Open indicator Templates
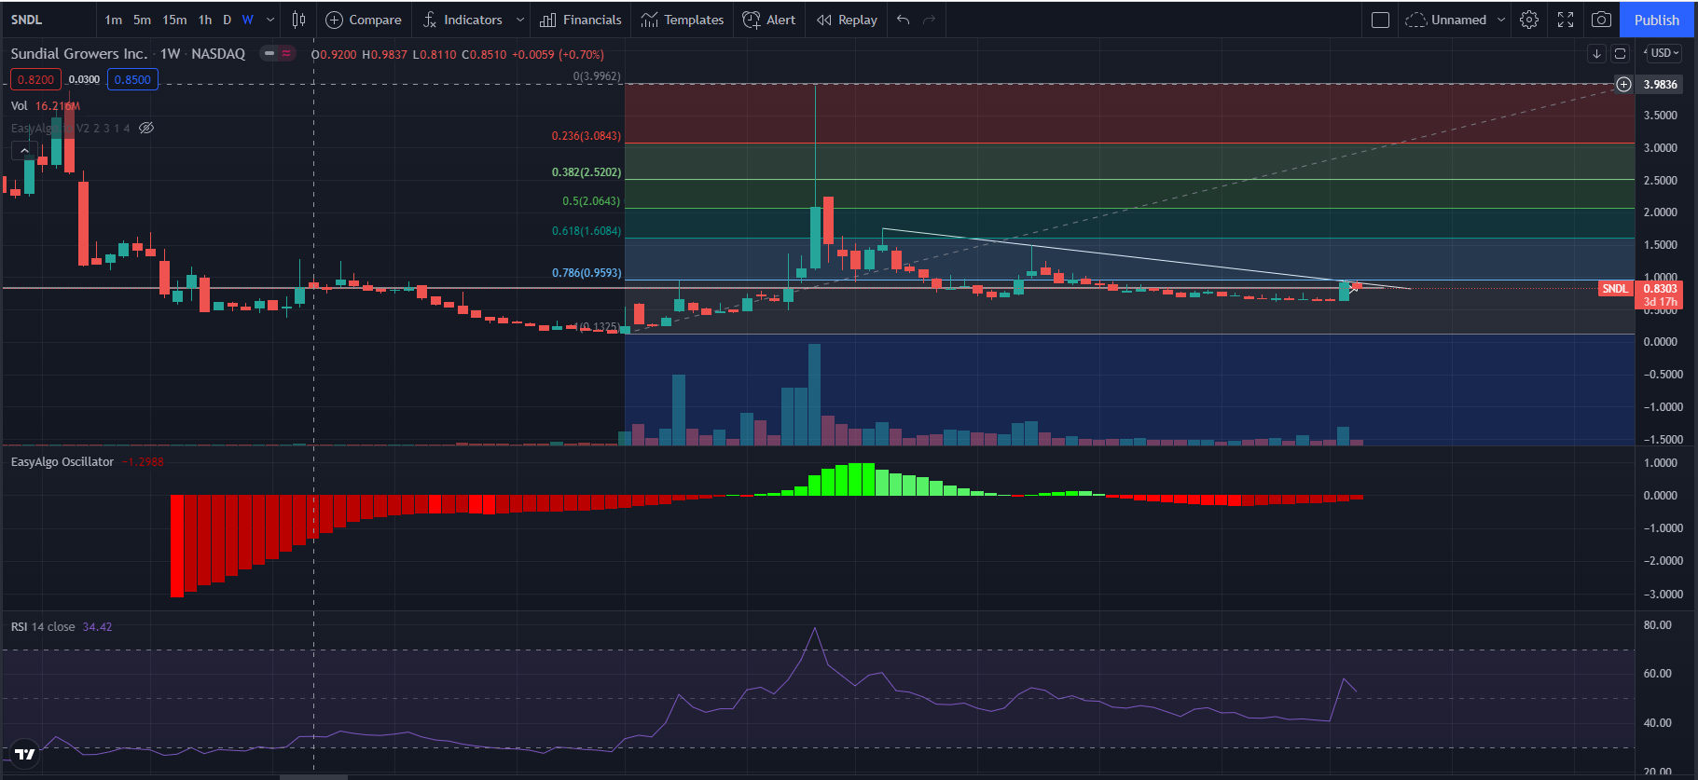The image size is (1698, 780). point(683,20)
